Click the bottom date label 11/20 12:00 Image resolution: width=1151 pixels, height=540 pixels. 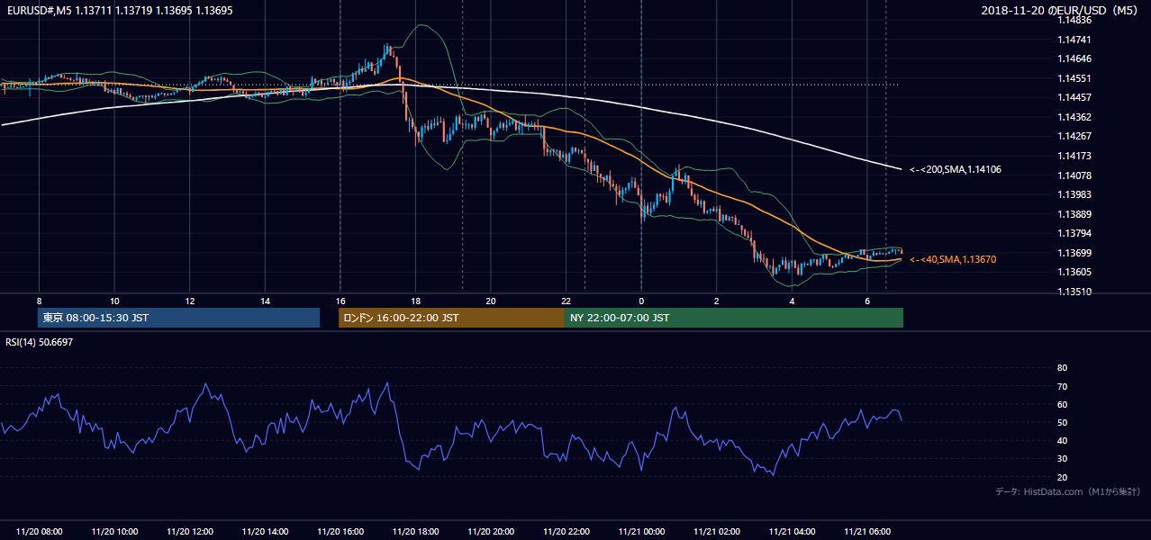[x=190, y=532]
